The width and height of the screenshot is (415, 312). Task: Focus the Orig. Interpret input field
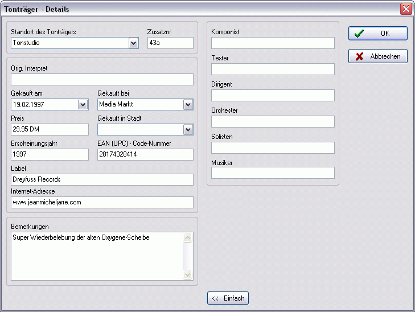pyautogui.click(x=102, y=79)
